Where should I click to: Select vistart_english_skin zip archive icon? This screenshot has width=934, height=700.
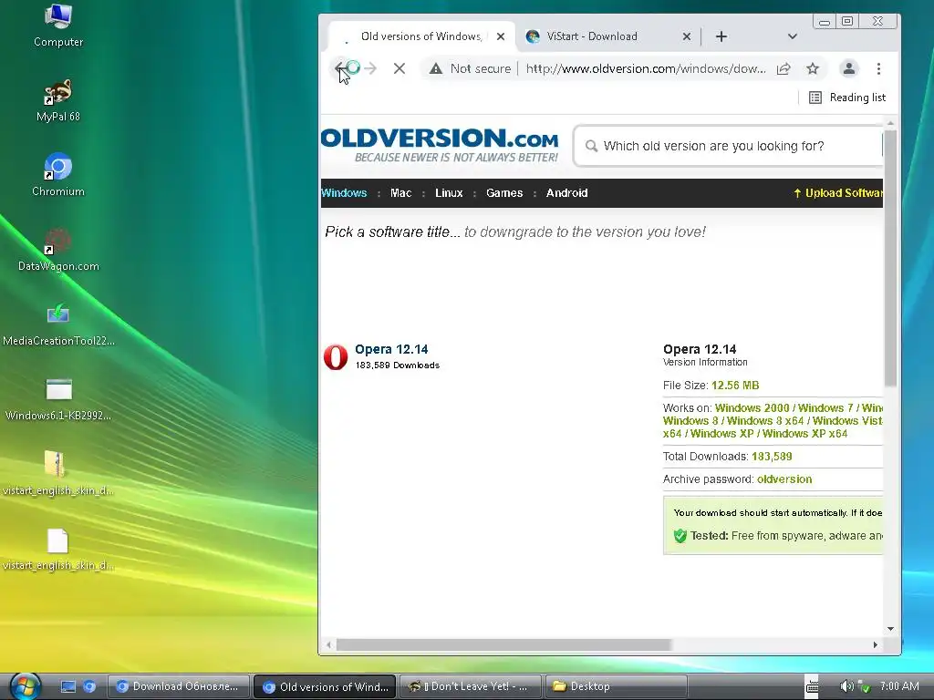pyautogui.click(x=57, y=474)
